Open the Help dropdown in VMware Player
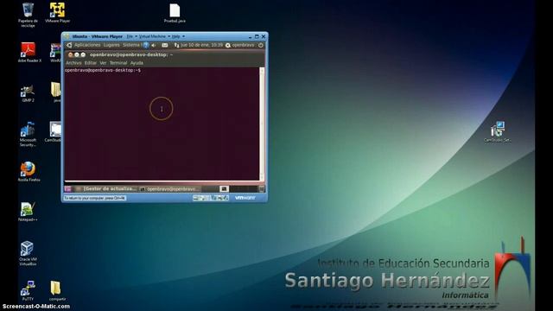 tap(178, 36)
